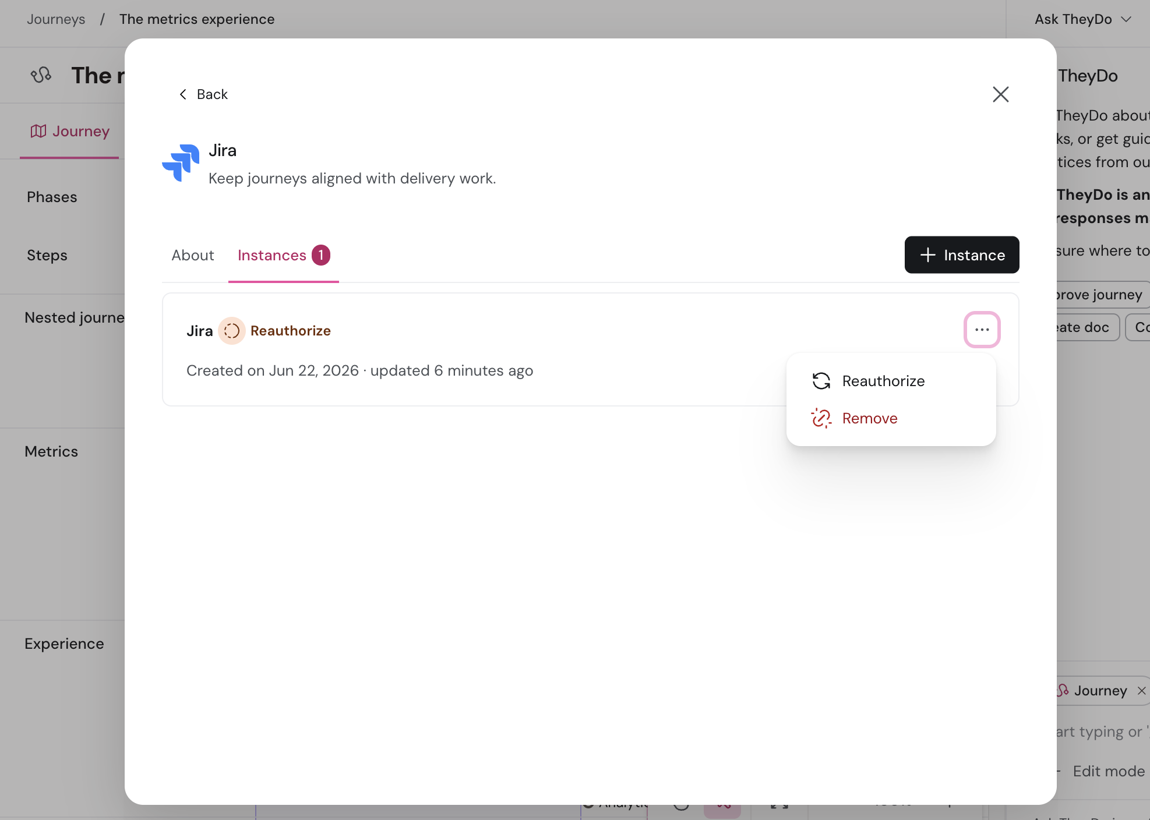
Task: Click the Instances count badge
Action: coord(320,255)
